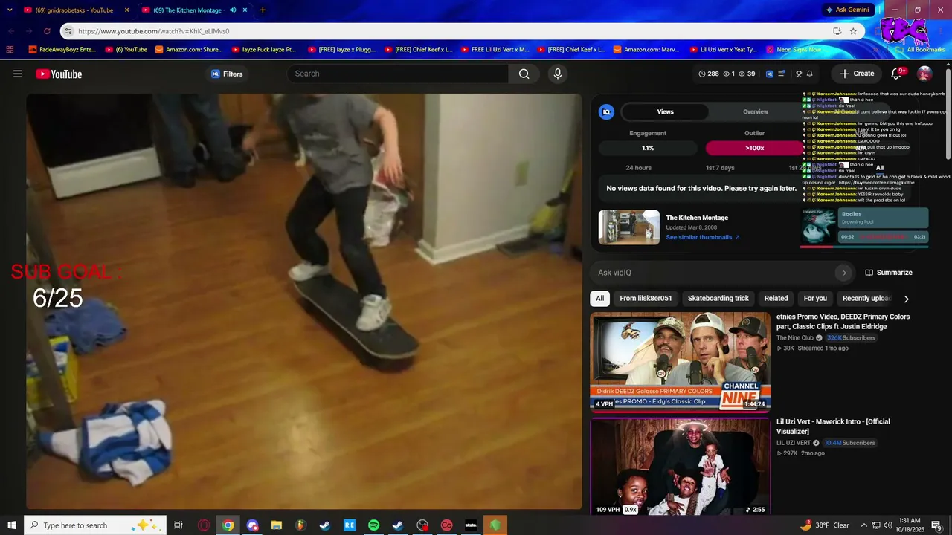Open the vidIQ Filters dropdown
The height and width of the screenshot is (535, 952).
[227, 74]
